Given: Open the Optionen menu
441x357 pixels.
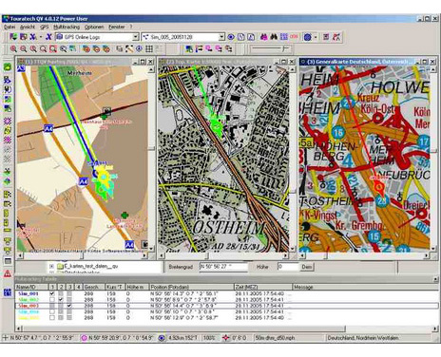Looking at the screenshot, I should click(94, 28).
